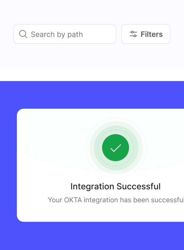Click the "Search by path" placeholder text
This screenshot has width=184, height=250.
click(57, 34)
